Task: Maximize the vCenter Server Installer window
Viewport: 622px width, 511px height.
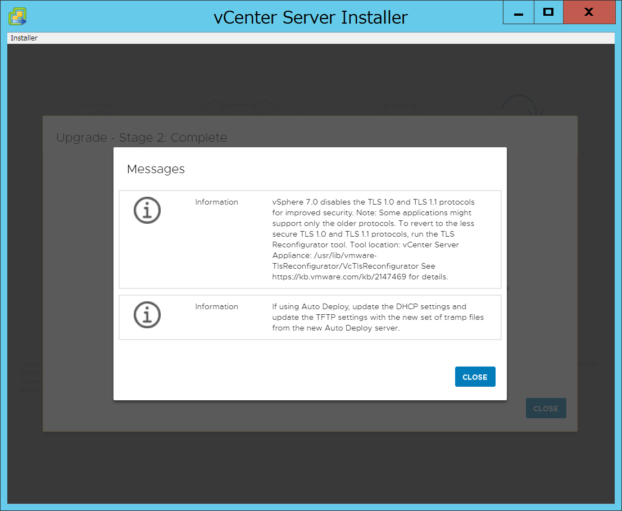Action: coord(548,12)
